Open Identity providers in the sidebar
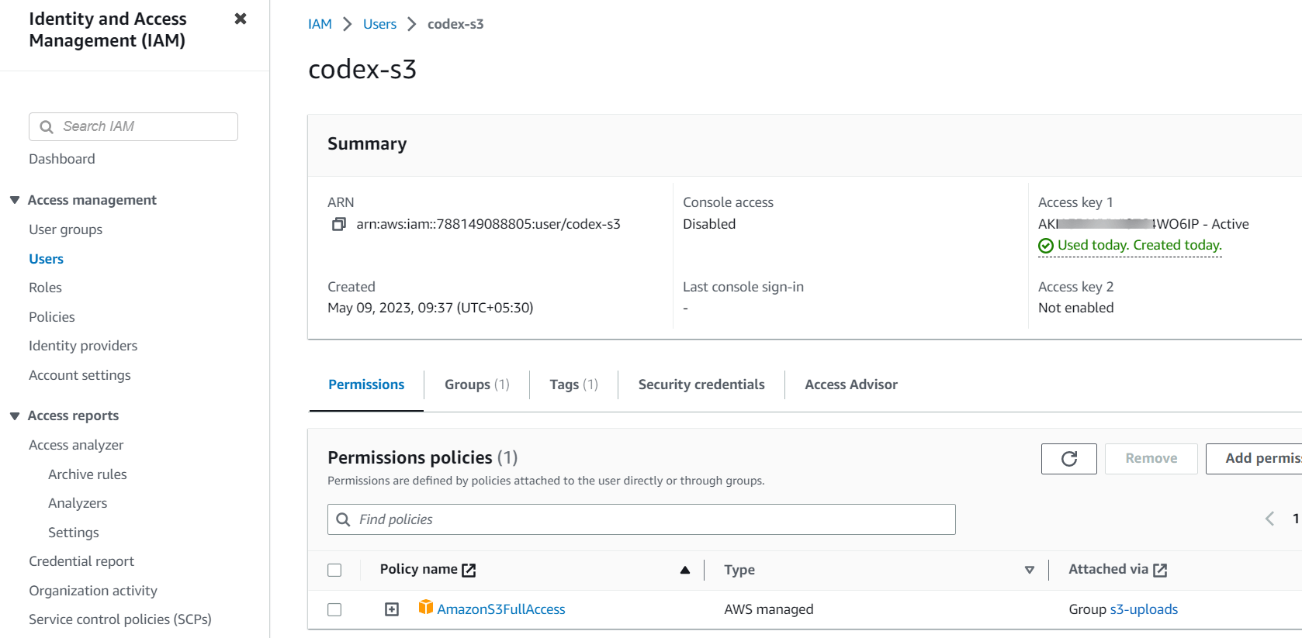1302x638 pixels. click(83, 346)
